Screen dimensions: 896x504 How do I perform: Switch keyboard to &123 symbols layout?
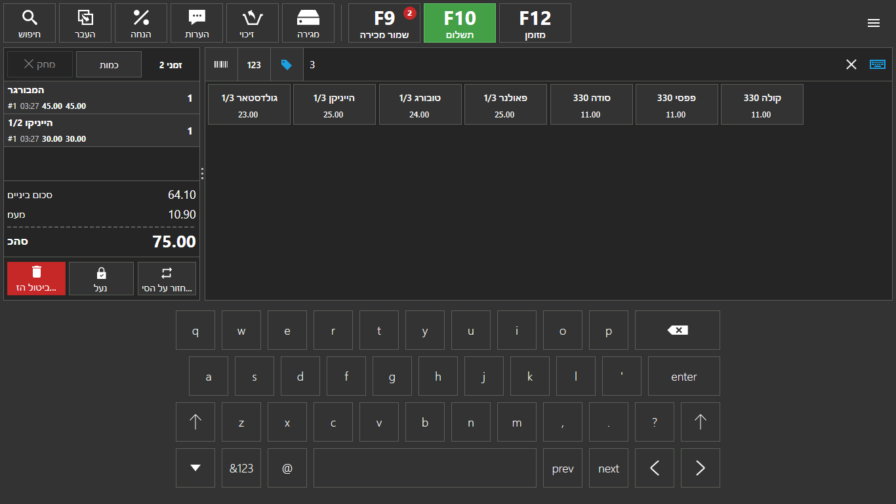241,468
